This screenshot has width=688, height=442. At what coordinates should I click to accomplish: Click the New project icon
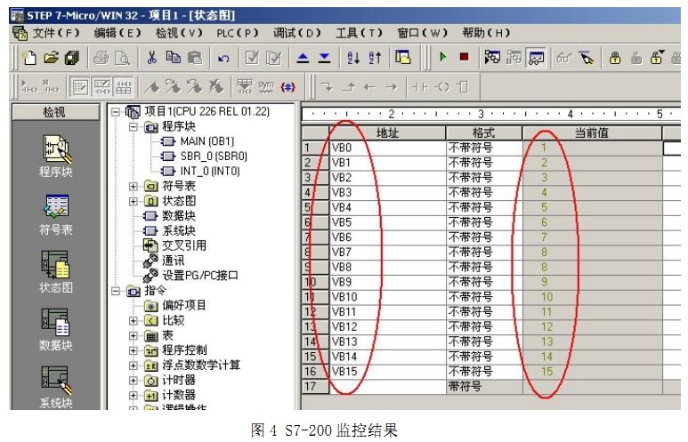(29, 58)
